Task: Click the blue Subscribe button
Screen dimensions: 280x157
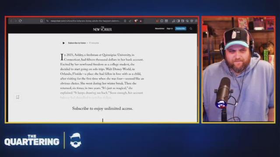Action: 181,28
